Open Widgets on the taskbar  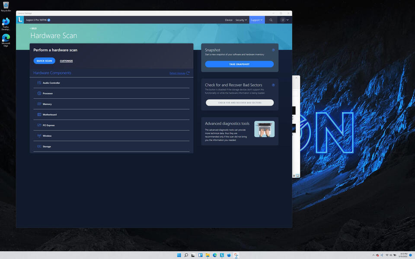[200, 255]
